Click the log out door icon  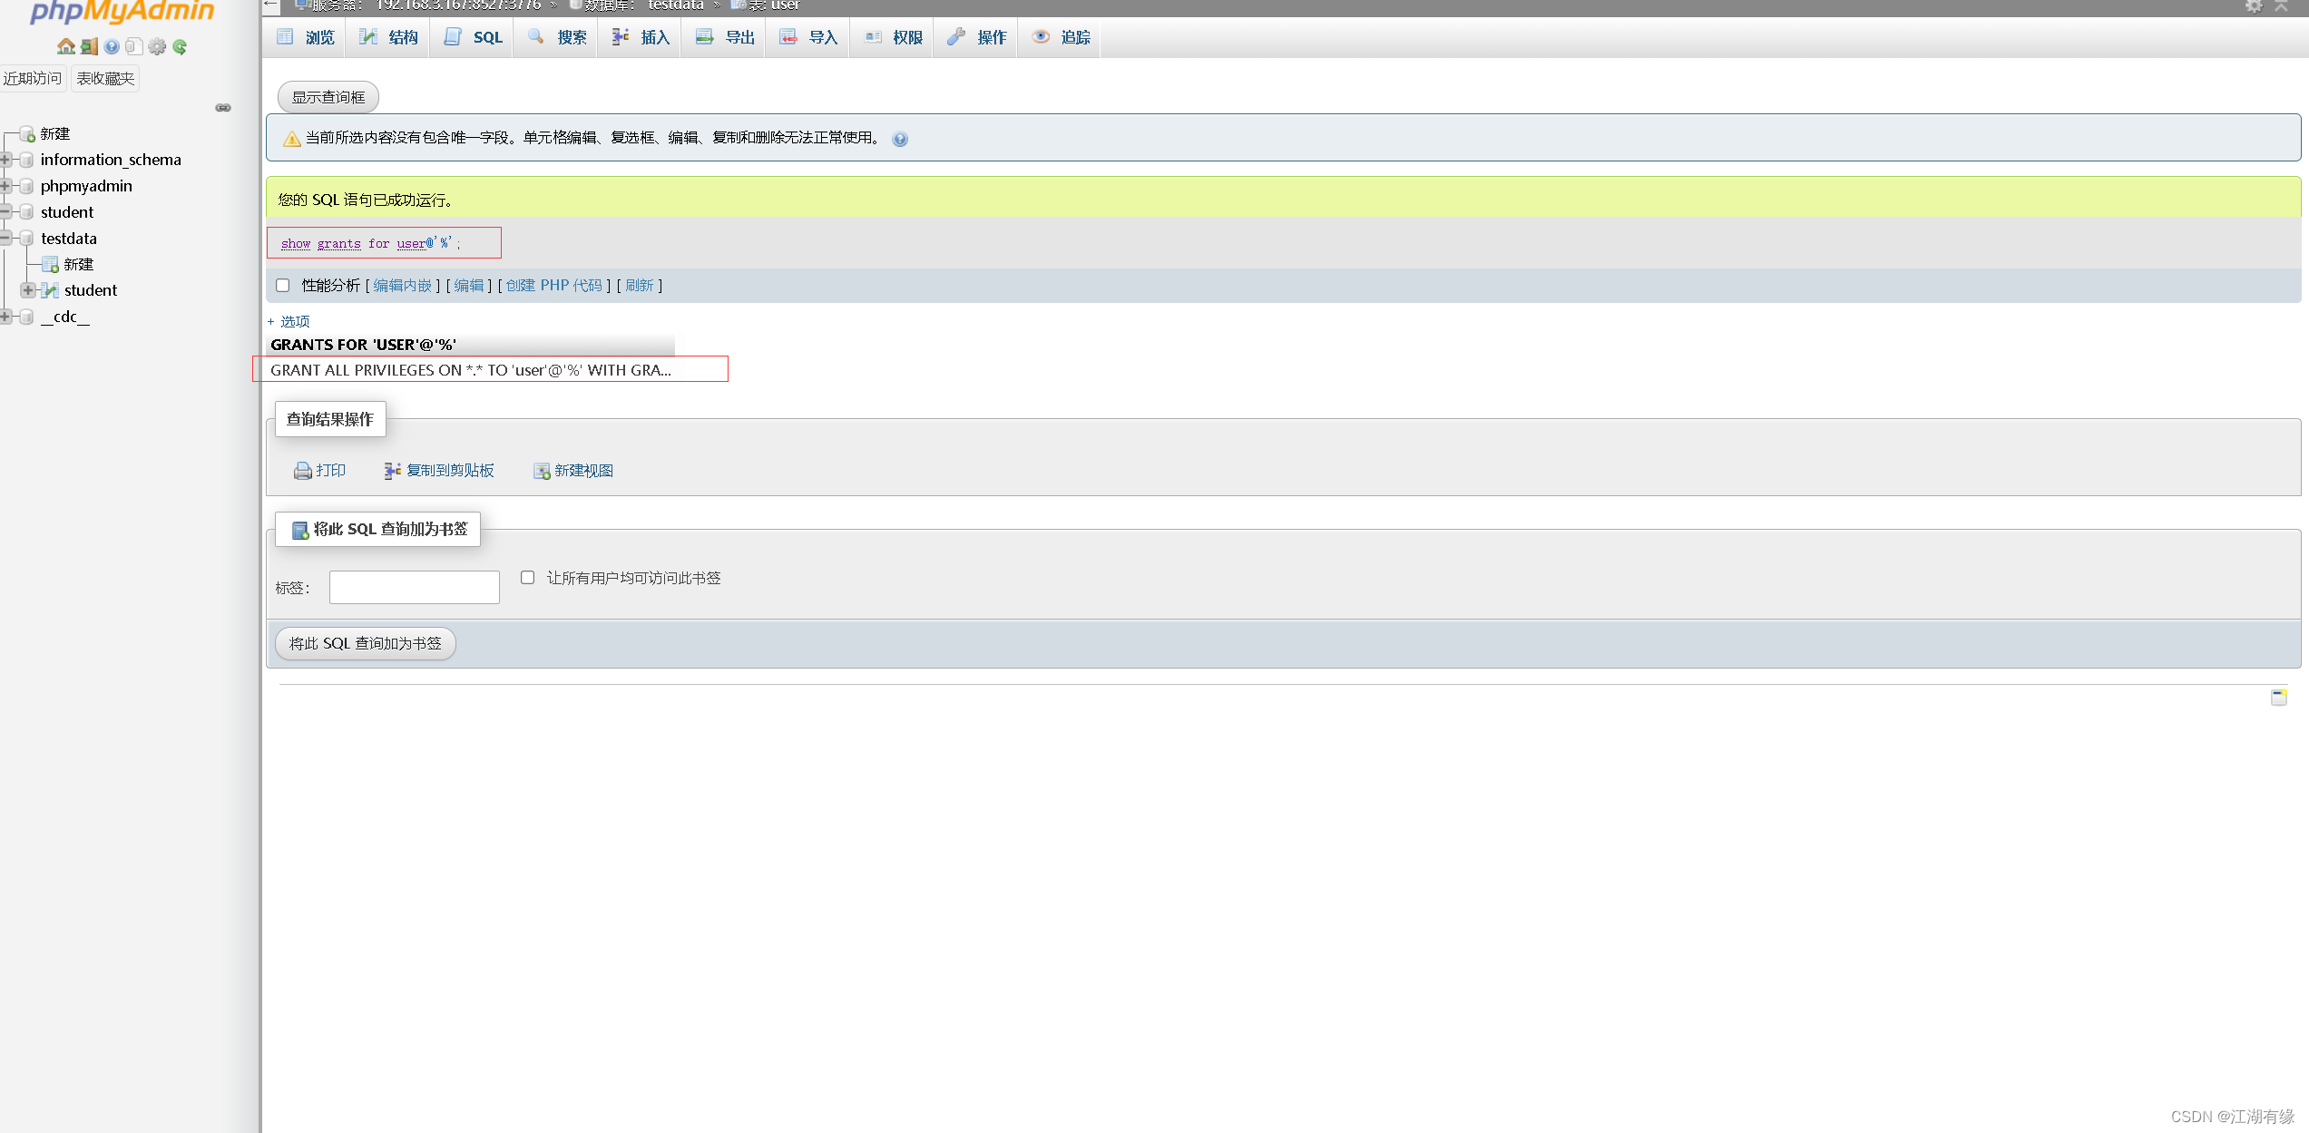click(x=89, y=46)
